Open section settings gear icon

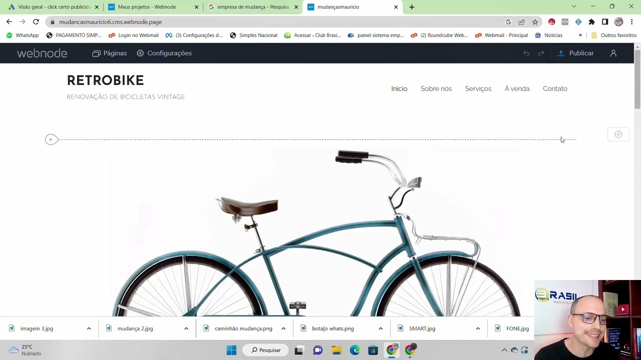(618, 134)
